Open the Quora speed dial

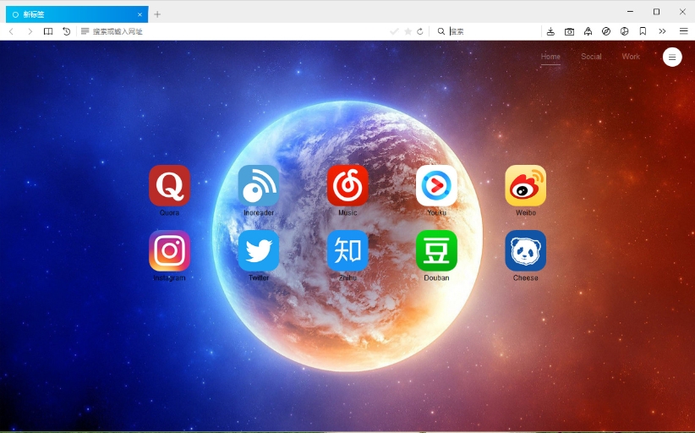click(170, 186)
